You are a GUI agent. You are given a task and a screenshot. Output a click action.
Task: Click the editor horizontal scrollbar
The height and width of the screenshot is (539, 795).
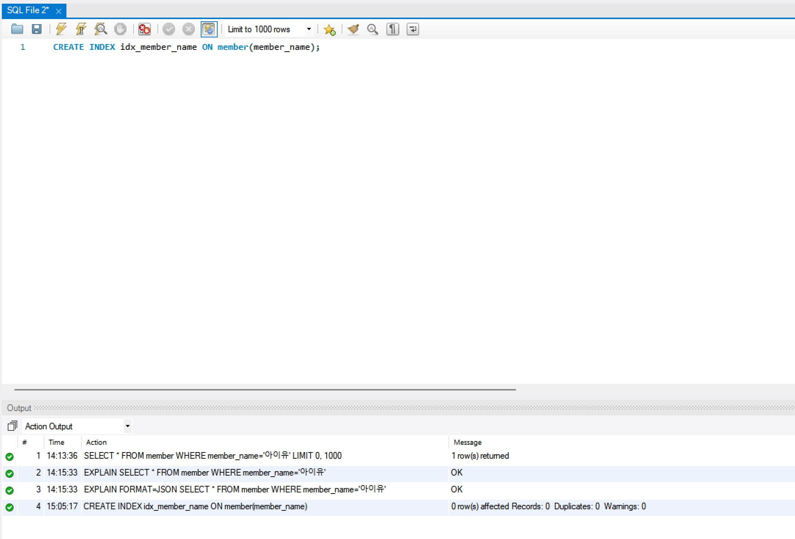pos(264,389)
